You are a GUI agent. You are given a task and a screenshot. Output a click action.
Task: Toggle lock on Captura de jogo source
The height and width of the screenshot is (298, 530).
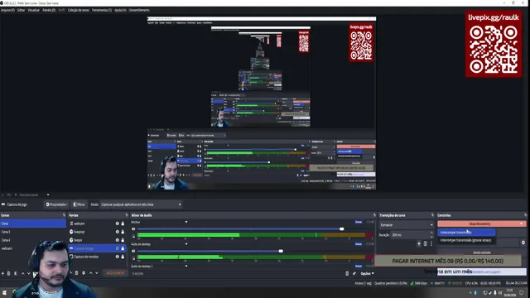coord(123,248)
